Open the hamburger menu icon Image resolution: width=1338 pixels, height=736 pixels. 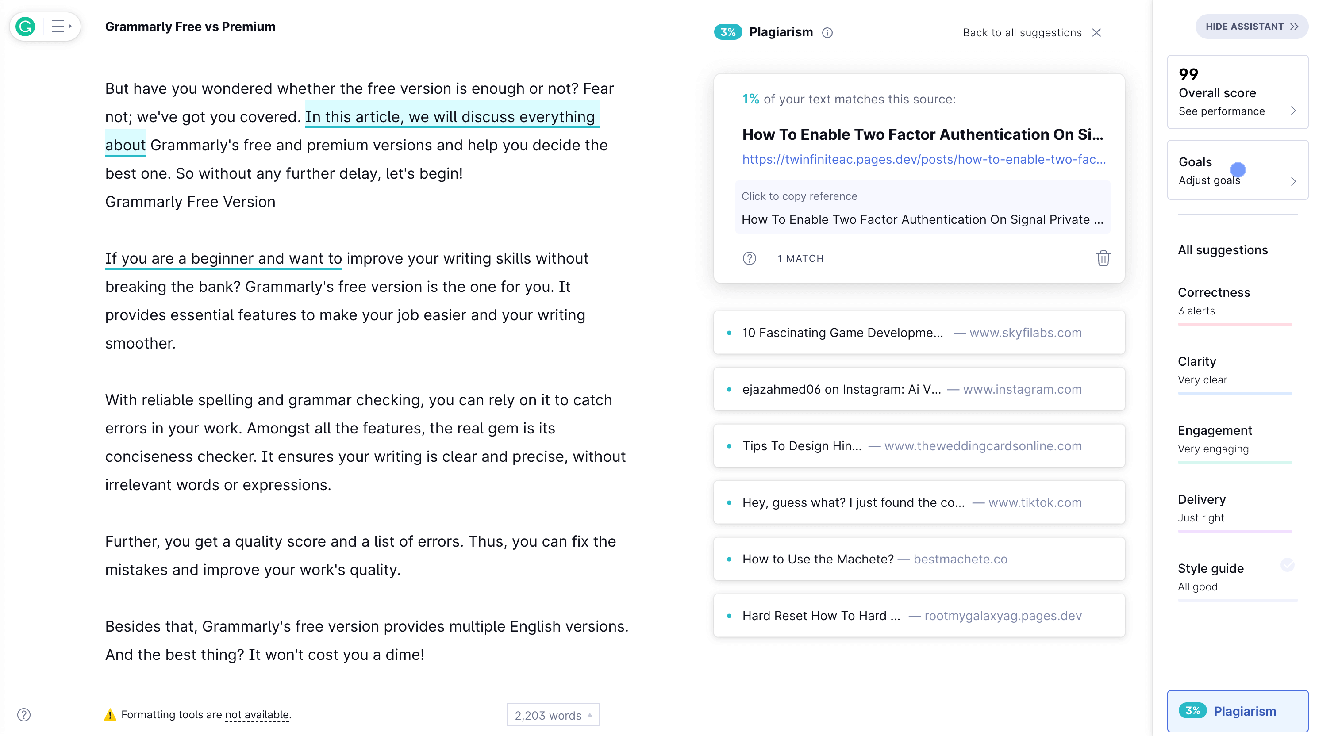59,25
